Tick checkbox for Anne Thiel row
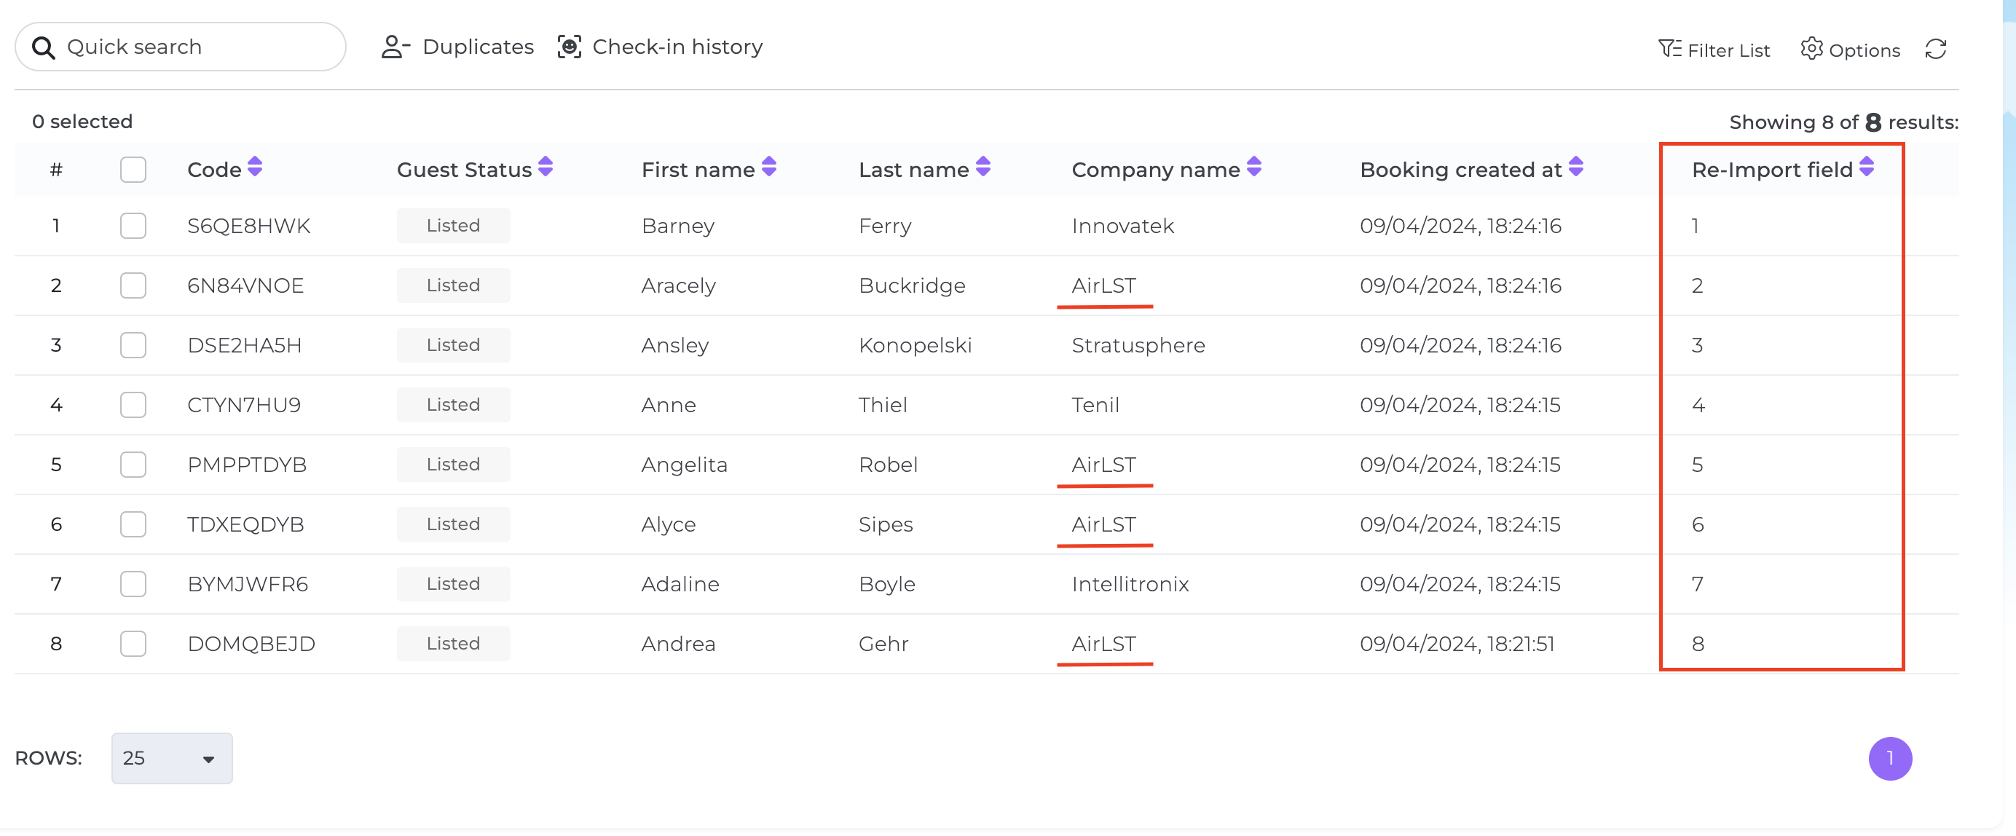Image resolution: width=2016 pixels, height=836 pixels. pos(133,406)
